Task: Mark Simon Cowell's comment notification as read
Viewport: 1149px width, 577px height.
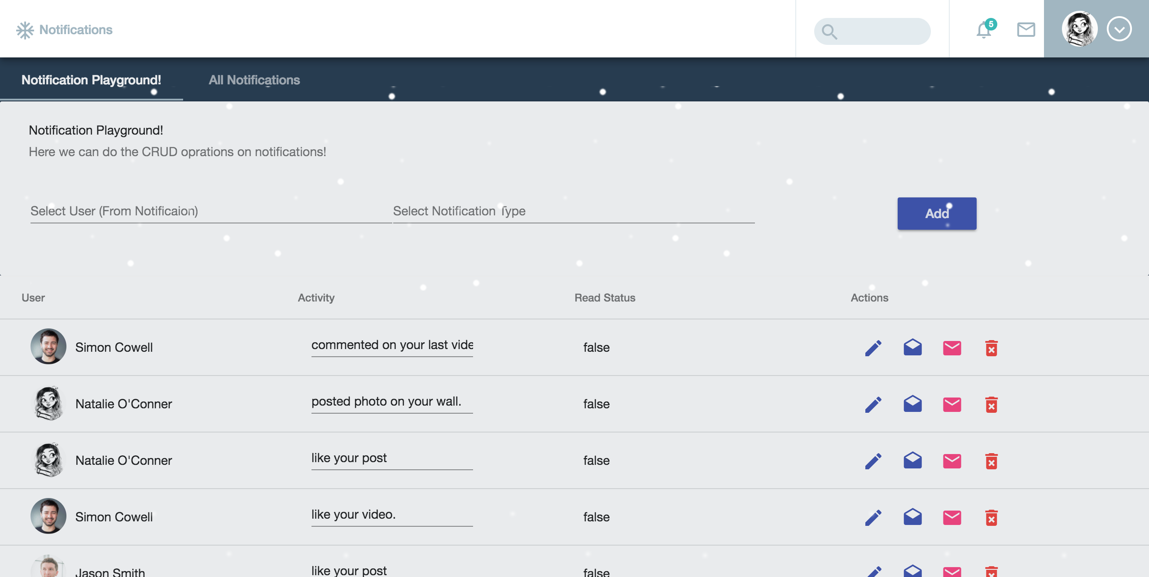Action: point(912,348)
